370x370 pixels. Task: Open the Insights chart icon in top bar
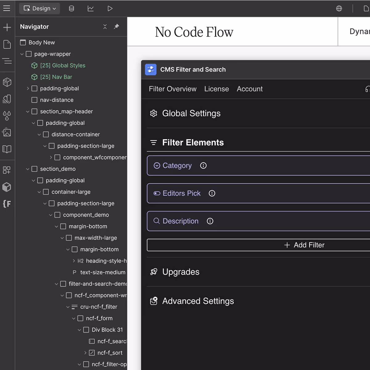coord(91,8)
